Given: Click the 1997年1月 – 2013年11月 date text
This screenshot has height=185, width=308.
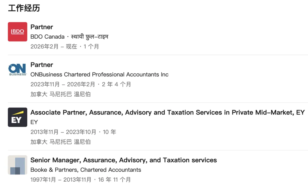Looking at the screenshot, I should pos(61,180).
